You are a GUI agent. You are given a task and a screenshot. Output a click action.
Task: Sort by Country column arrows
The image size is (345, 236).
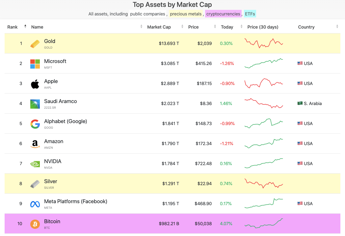pos(337,27)
